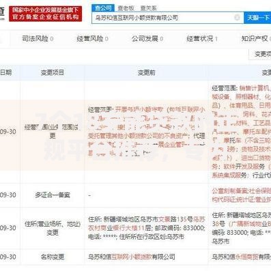Select the 名称变更 change item cell

click(x=53, y=257)
